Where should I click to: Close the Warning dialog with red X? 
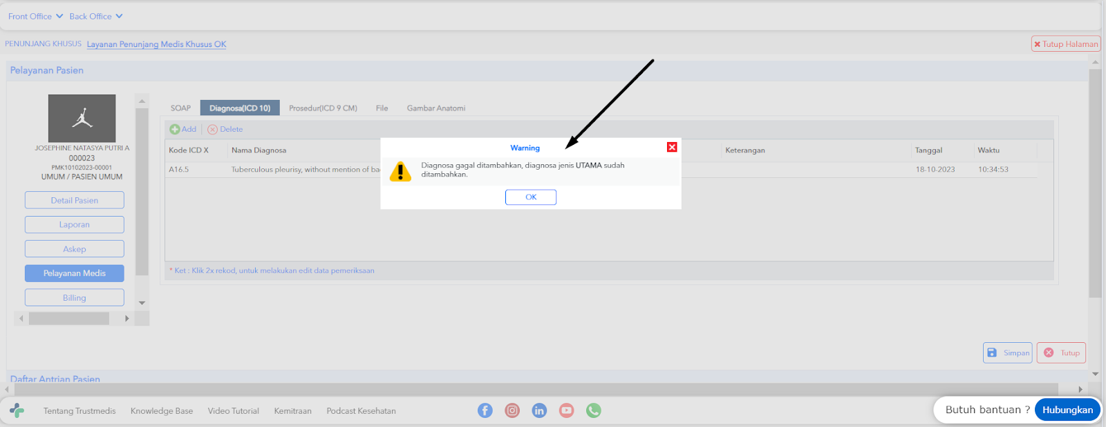pyautogui.click(x=672, y=147)
